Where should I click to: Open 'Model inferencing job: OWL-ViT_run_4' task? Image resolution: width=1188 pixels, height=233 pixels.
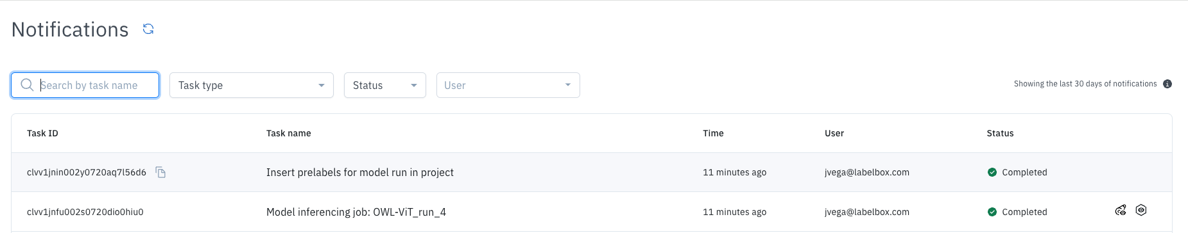[x=356, y=212]
